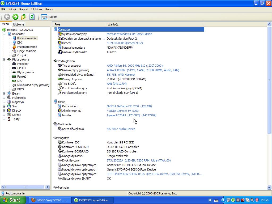This screenshot has height=204, width=272.
Task: Expand the Magazyn tree branch
Action: pyautogui.click(x=4, y=102)
